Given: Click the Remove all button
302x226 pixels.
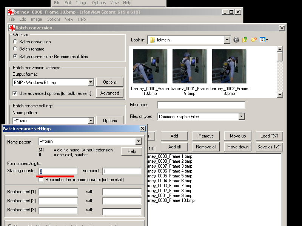Looking at the screenshot, I should pos(206,147).
